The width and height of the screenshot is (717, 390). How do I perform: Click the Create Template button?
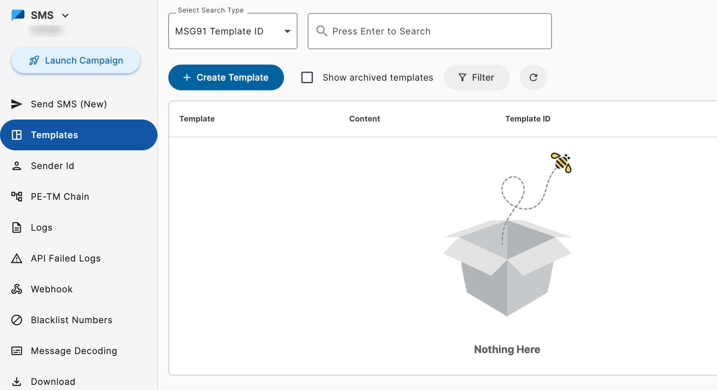pyautogui.click(x=226, y=77)
